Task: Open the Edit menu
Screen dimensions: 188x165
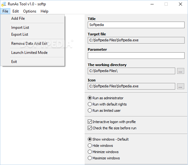Action: pyautogui.click(x=16, y=11)
